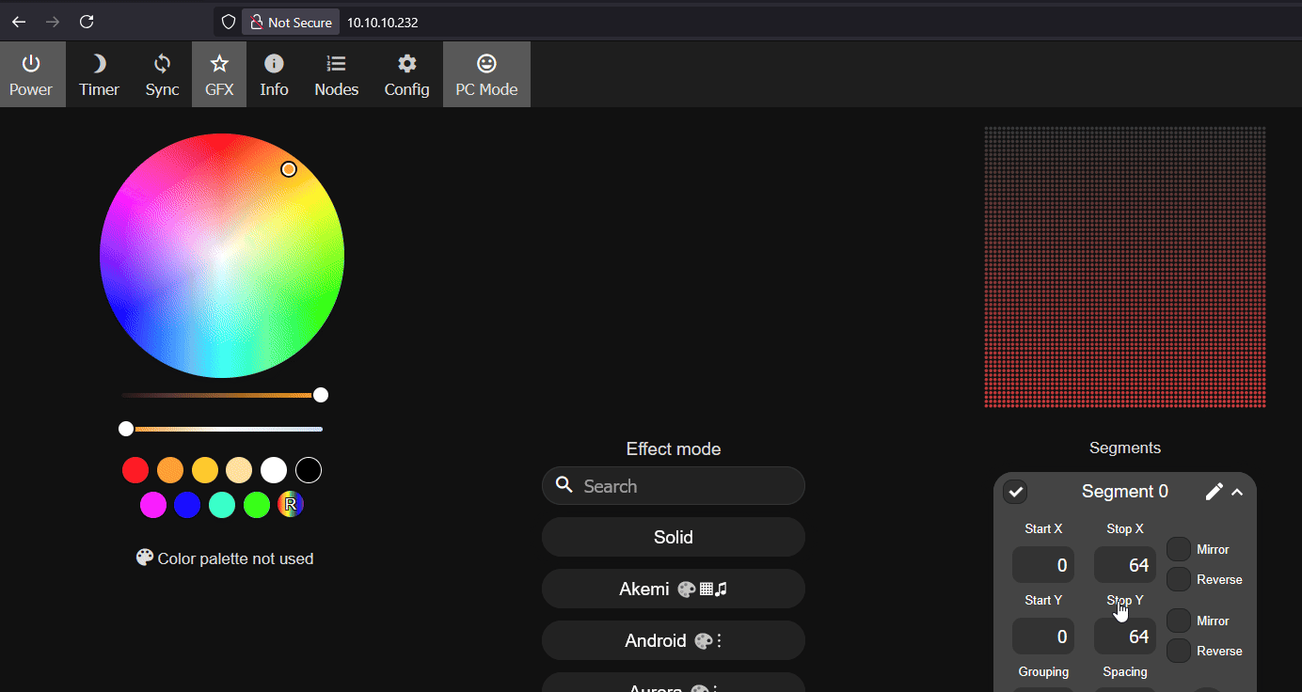
Task: Pick the aqua quick color
Action: tap(222, 505)
